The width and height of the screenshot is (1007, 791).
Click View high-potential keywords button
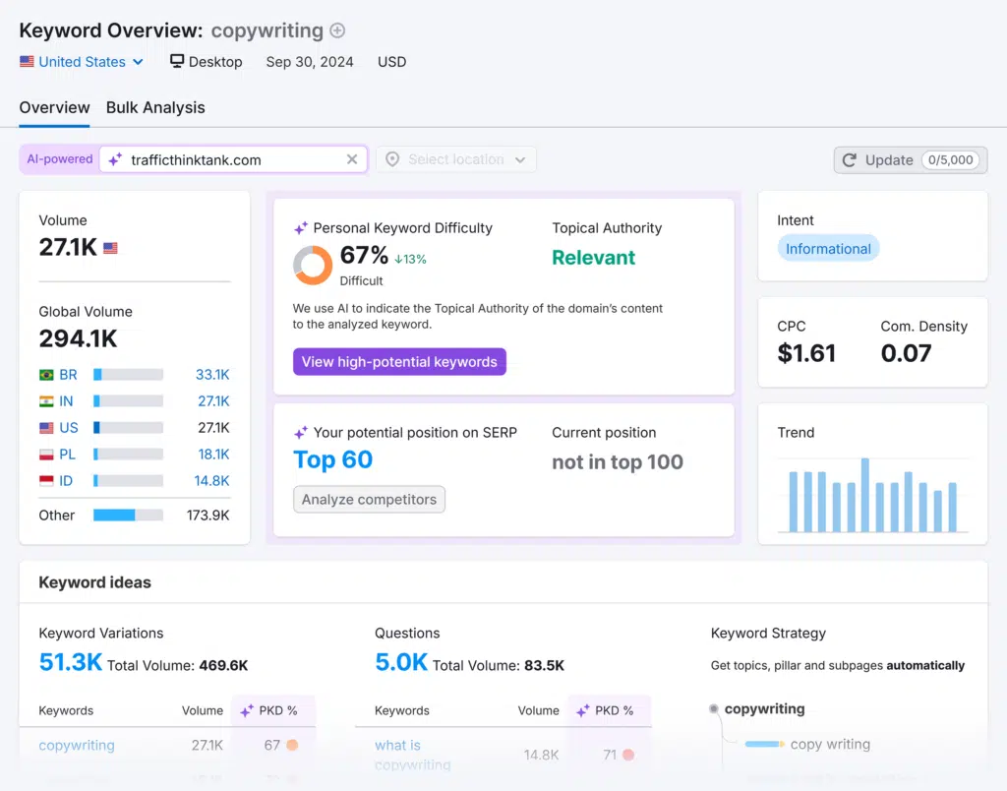[x=399, y=362]
